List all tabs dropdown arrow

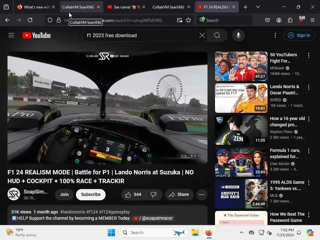pyautogui.click(x=258, y=7)
